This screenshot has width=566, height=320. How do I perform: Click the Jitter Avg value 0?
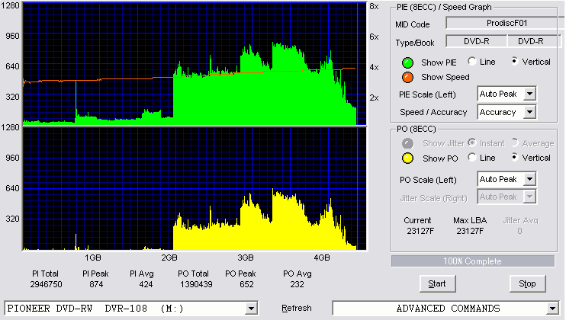pyautogui.click(x=519, y=231)
